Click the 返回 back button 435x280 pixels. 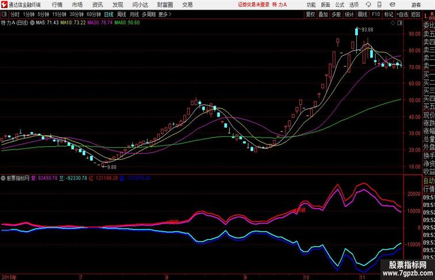pos(415,14)
